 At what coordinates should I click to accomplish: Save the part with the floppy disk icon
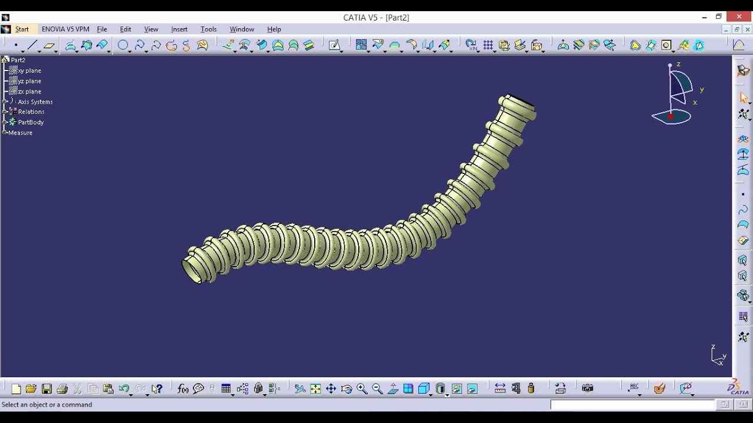tap(46, 388)
